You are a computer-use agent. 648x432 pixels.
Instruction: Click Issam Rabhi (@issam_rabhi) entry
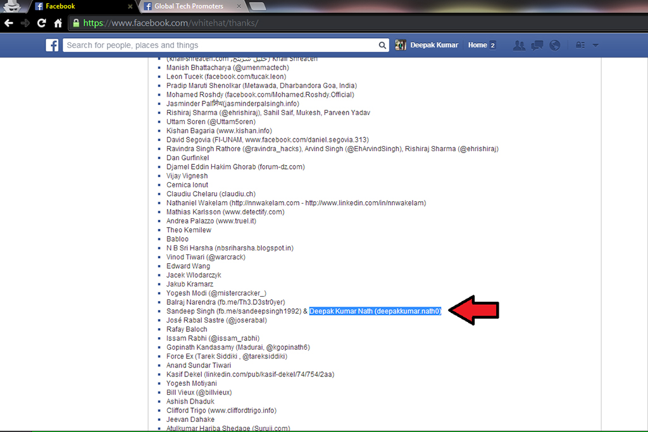click(213, 338)
